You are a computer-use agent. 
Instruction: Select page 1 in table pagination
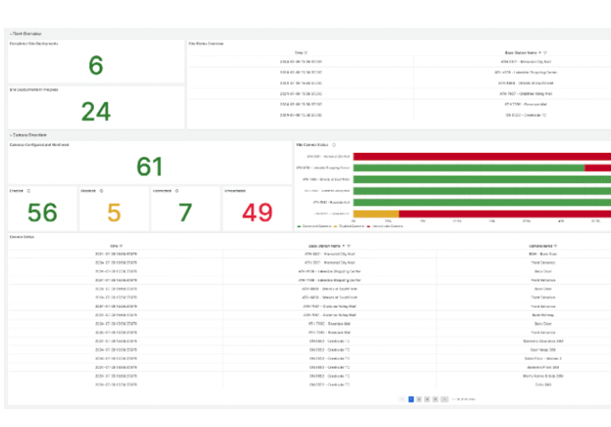pos(411,399)
